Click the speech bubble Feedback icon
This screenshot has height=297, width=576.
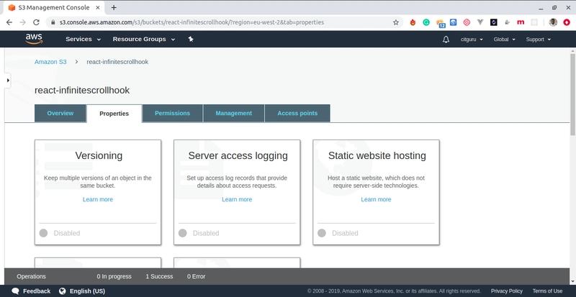[x=15, y=291]
